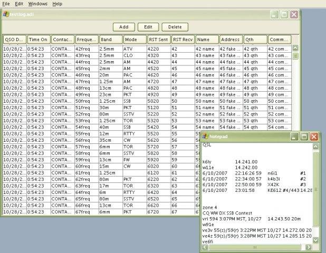Click the k6ly line in Notepad
The height and width of the screenshot is (253, 326).
click(230, 162)
